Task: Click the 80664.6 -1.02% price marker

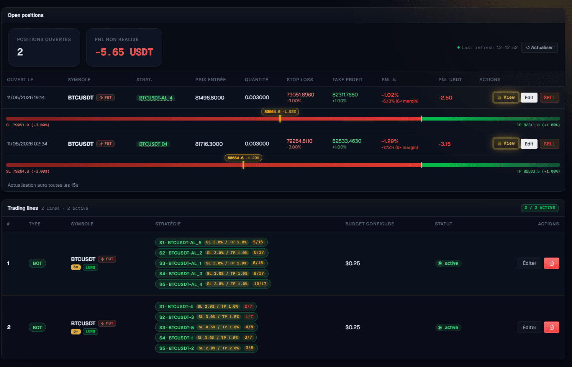Action: tap(280, 112)
